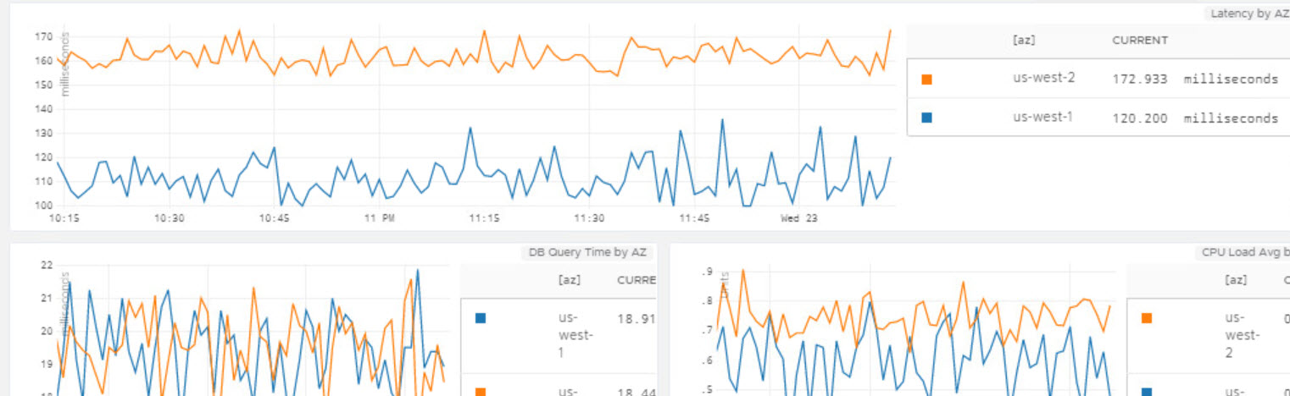Click blue us-west-1 swatch in DB Query legend
Screen dimensions: 1290x396
click(481, 318)
